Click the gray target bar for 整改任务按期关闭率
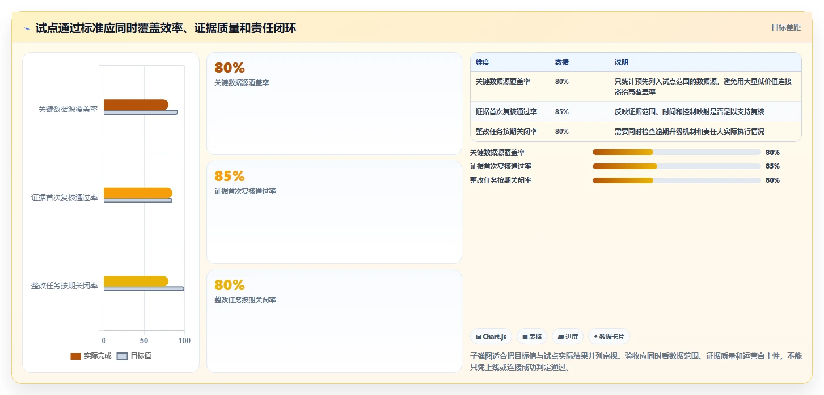824x395 pixels. click(144, 289)
